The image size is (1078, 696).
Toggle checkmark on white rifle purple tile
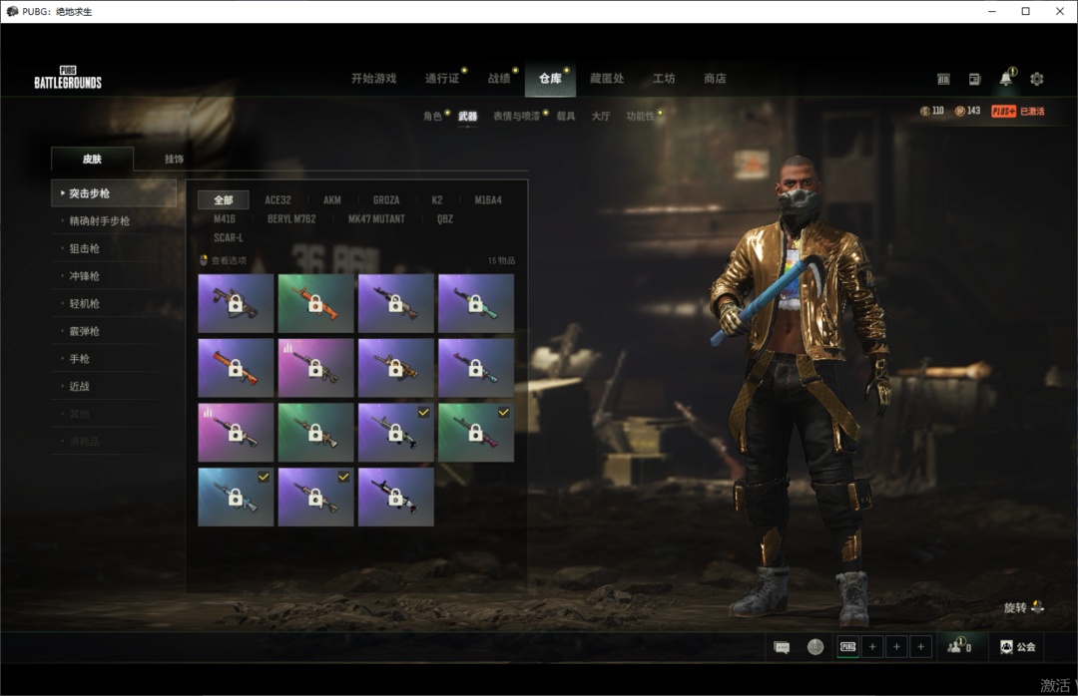tap(423, 412)
